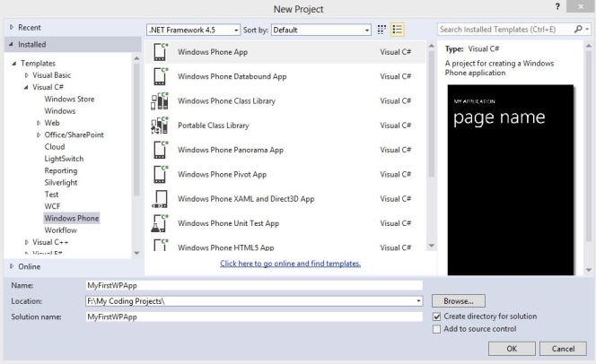Expand the Visual Basic node

click(26, 75)
